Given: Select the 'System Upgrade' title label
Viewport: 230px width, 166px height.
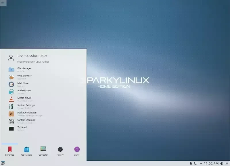Looking at the screenshot, I should click(26, 120).
